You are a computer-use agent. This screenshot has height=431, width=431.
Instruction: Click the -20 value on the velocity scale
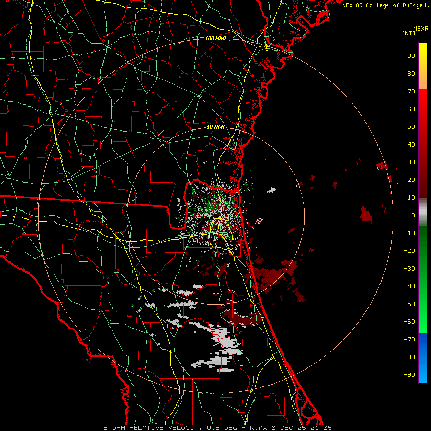[409, 251]
